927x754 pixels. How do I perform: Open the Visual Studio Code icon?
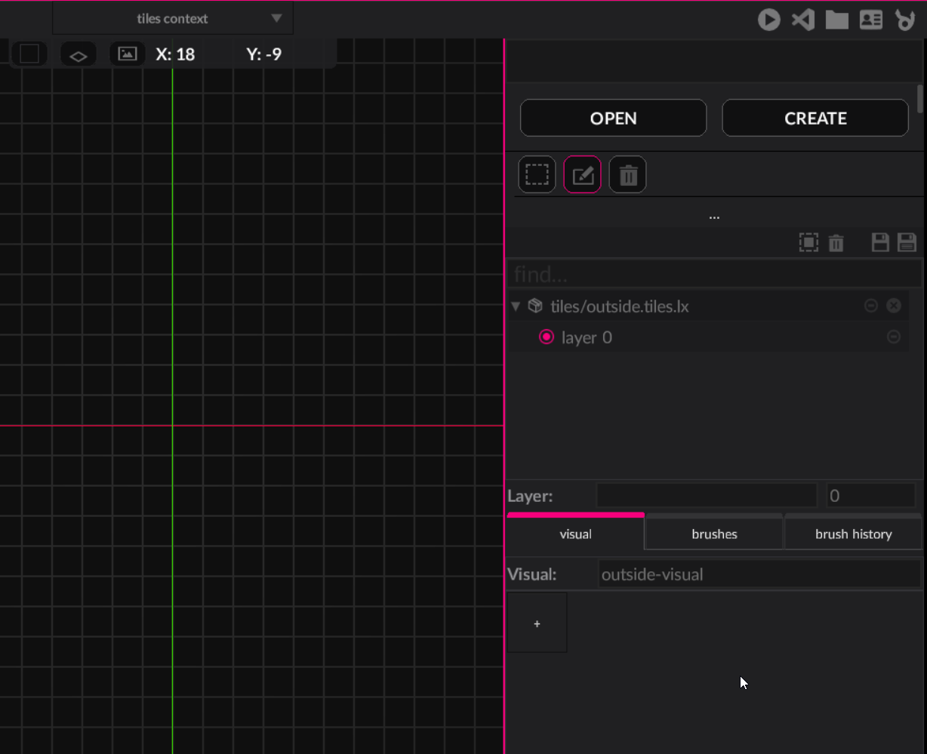click(x=802, y=20)
